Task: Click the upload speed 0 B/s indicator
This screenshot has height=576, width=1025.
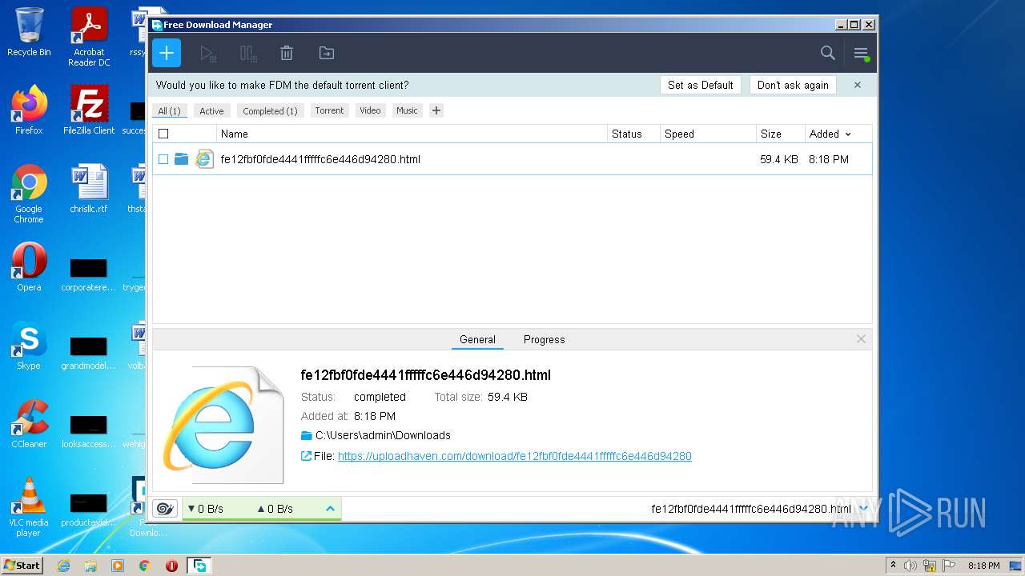Action: tap(275, 509)
